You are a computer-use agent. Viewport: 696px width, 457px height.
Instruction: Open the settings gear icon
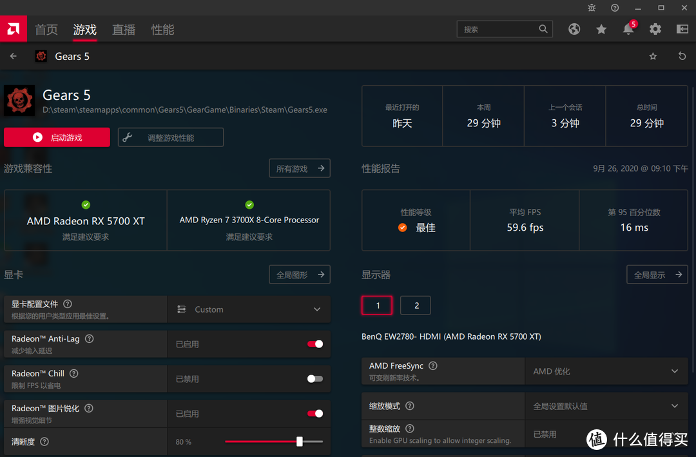655,29
